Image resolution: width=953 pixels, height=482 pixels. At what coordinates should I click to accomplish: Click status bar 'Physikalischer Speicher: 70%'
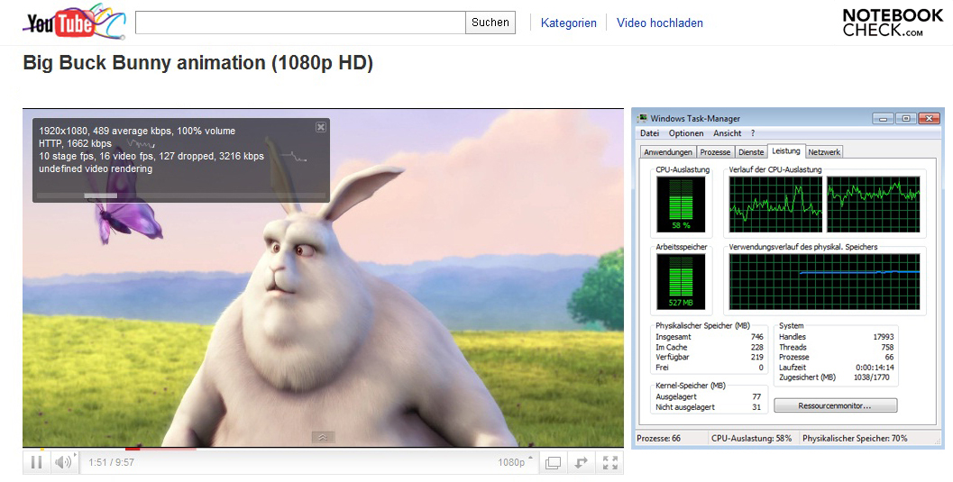click(x=855, y=438)
